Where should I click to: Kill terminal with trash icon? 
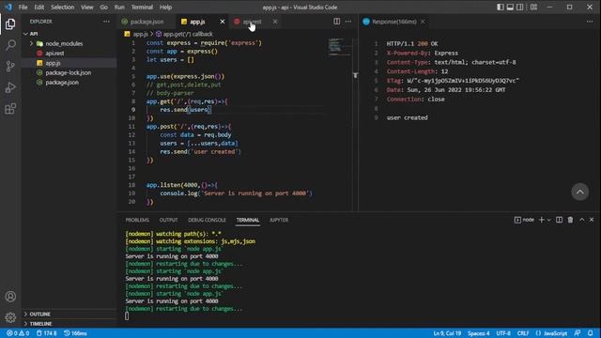tap(570, 220)
